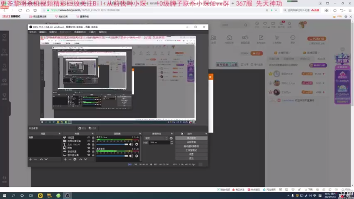Move selected source down in OBS
354x199 pixels.
[x=86, y=159]
